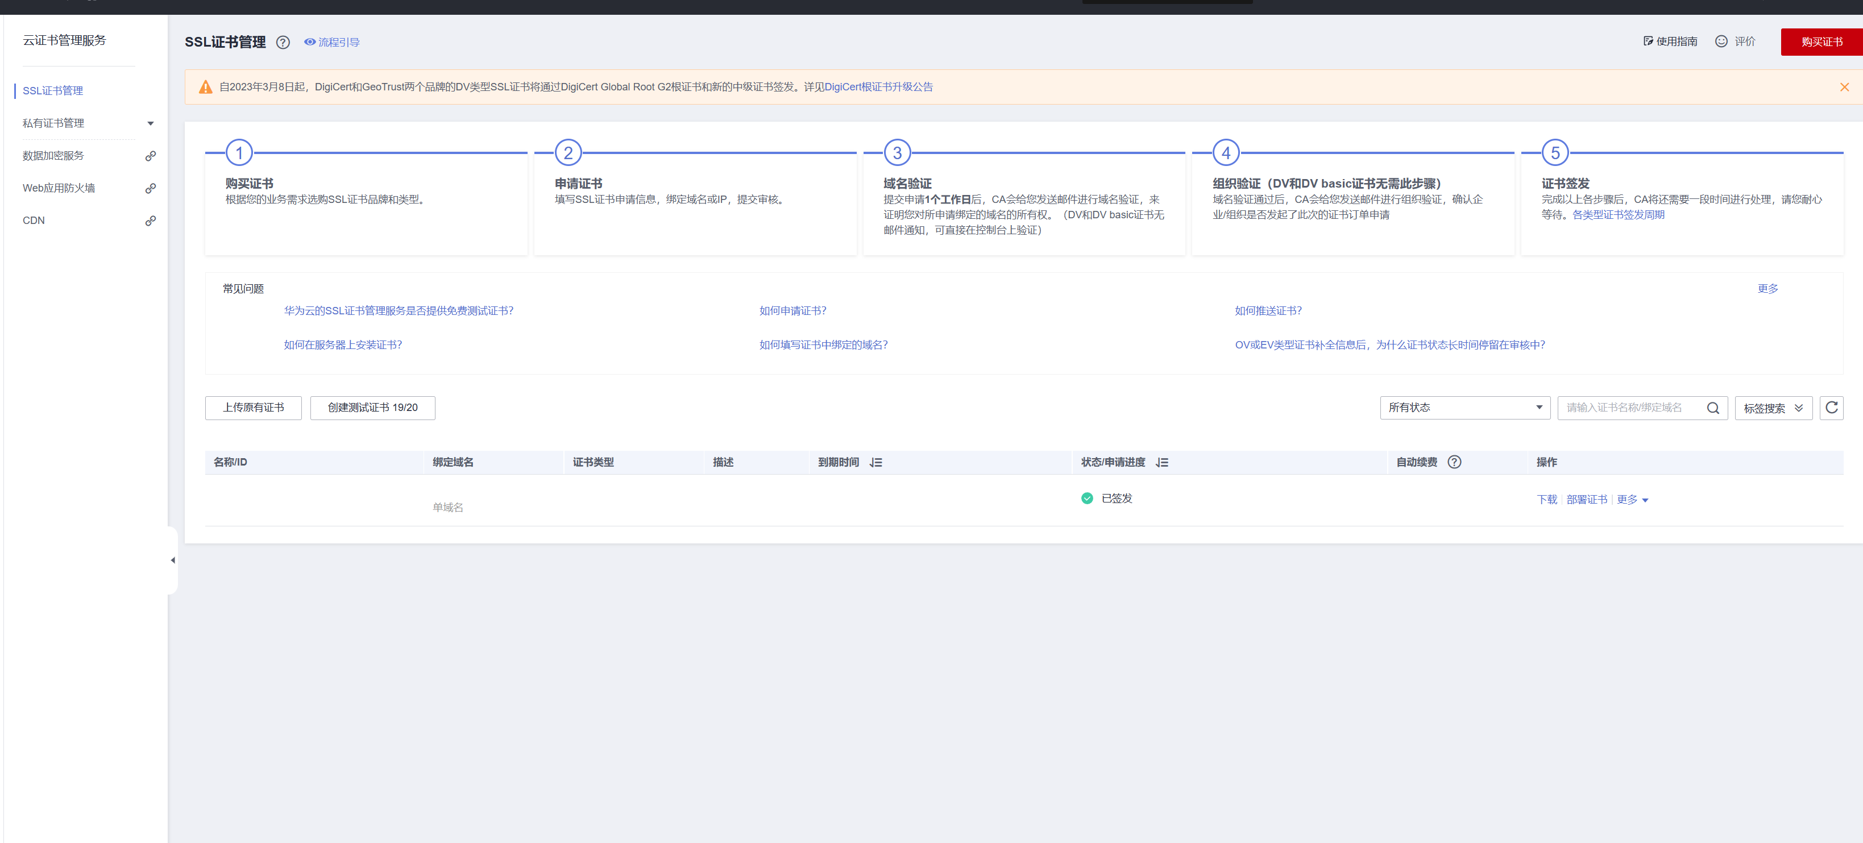
Task: Click 创建测试证书 19/20 button
Action: [x=372, y=408]
